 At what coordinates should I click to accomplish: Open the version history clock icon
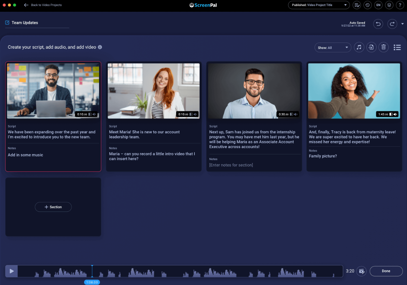click(367, 5)
